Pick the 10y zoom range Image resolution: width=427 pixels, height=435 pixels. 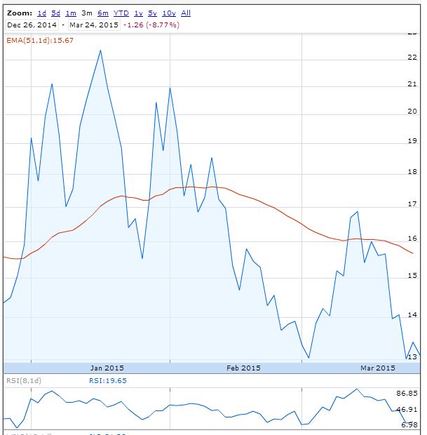[169, 13]
